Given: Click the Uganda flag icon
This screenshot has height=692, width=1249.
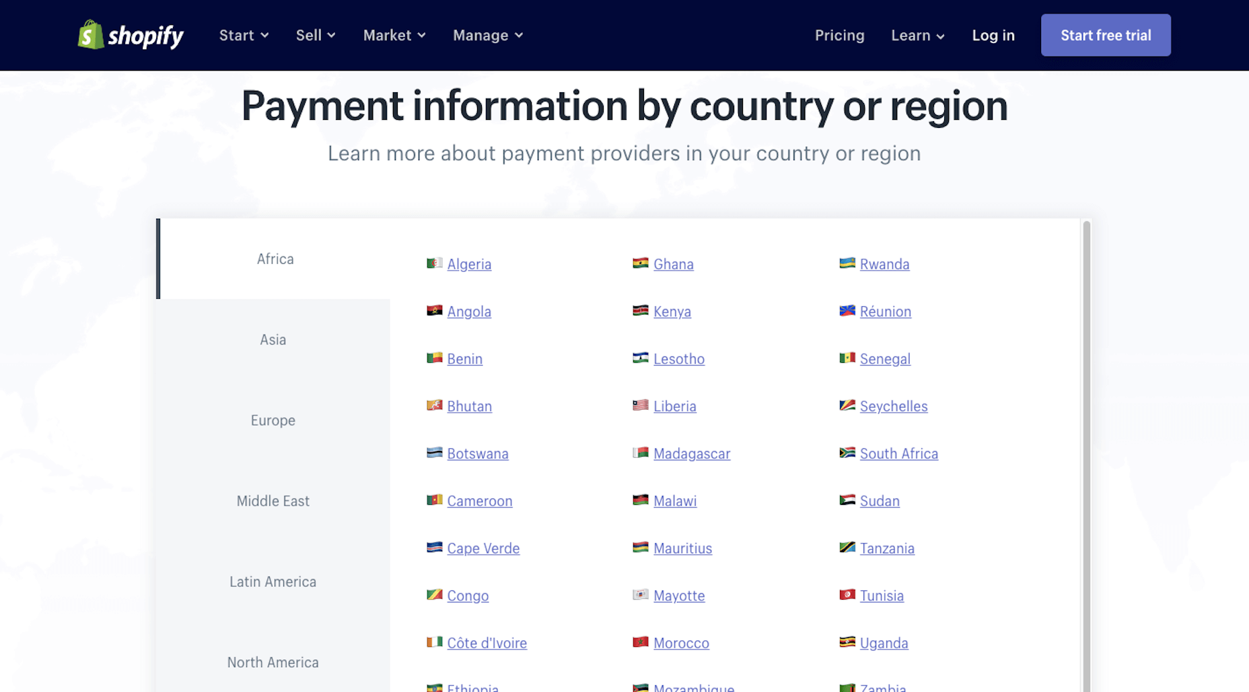Looking at the screenshot, I should point(847,642).
